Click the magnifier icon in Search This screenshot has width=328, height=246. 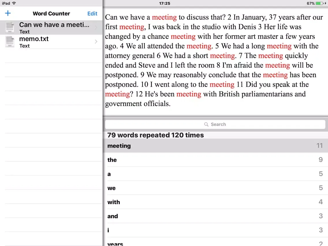click(206, 124)
